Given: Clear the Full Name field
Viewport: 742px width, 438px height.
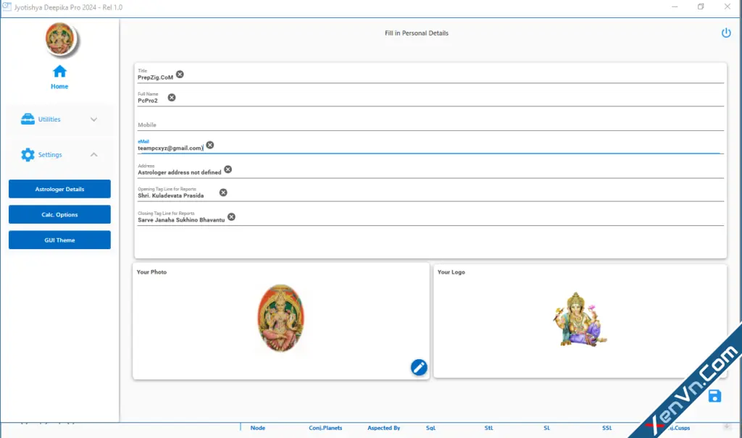Looking at the screenshot, I should pyautogui.click(x=172, y=98).
